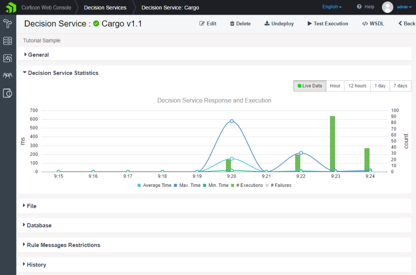Toggle Min. Time legend series

[x=216, y=186]
